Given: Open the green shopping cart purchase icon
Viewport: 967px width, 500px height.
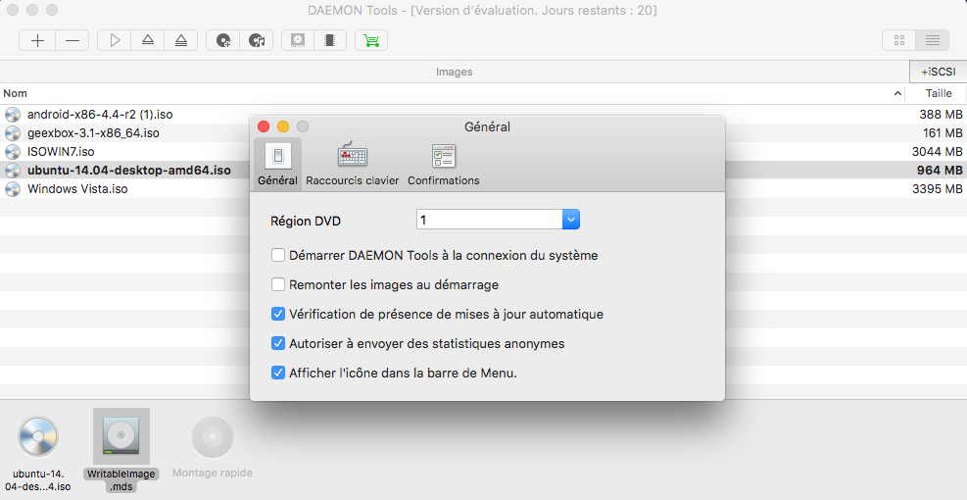Looking at the screenshot, I should pos(371,41).
